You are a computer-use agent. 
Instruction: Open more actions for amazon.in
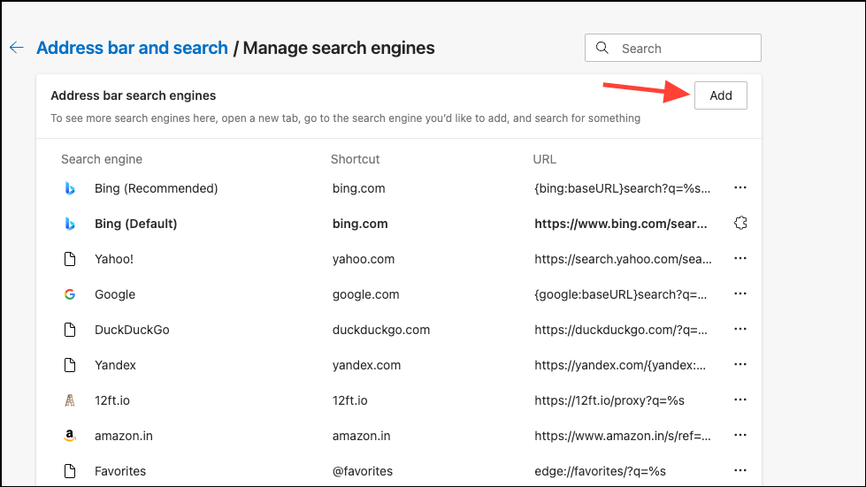coord(741,436)
